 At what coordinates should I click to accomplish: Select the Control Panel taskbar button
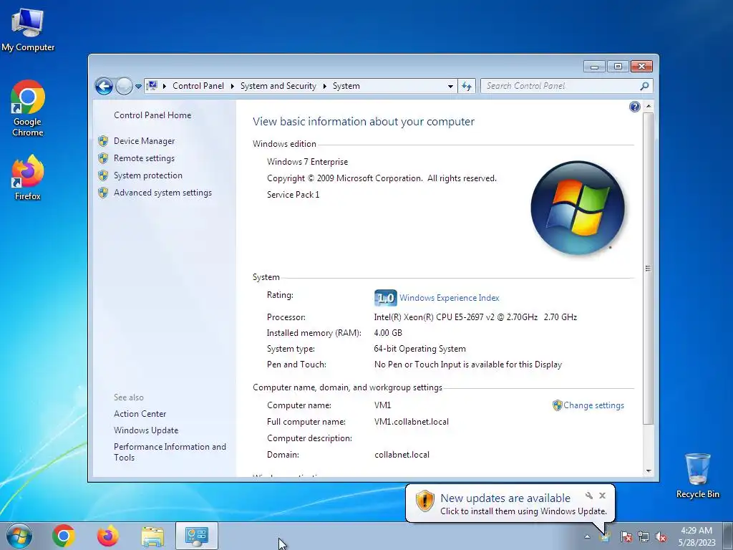coord(197,536)
